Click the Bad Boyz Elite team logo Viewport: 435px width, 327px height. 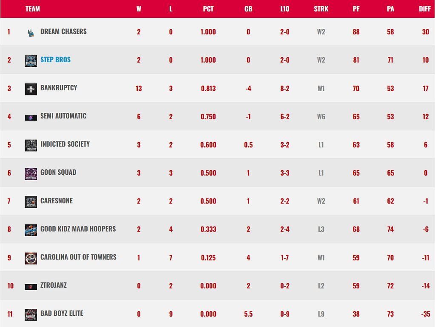(31, 314)
